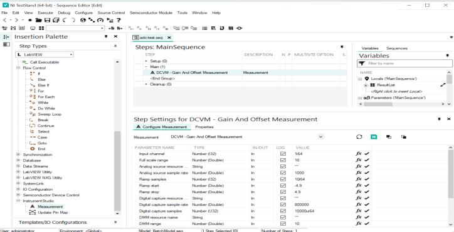Toggle Log checkbox for Digital capture sample rate
Viewport: 454px width, 232px height.
click(x=283, y=204)
